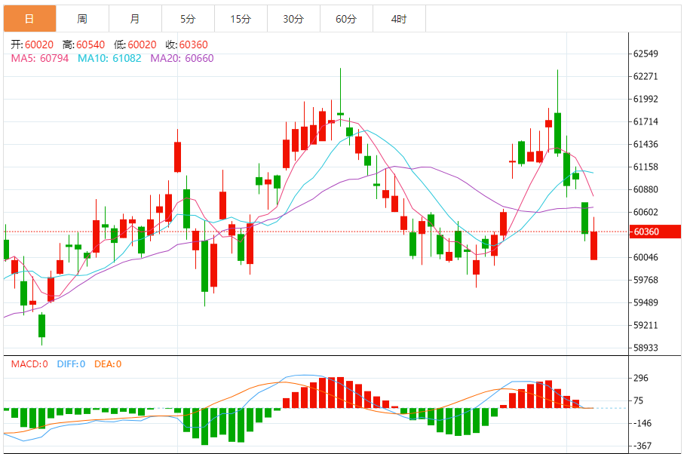This screenshot has width=687, height=454.
Task: Click the red 60360 current price tag
Action: click(655, 232)
